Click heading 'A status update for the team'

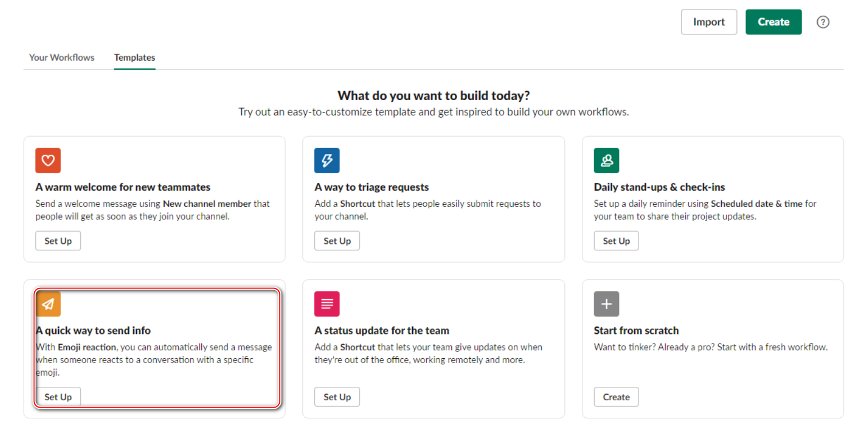tap(382, 331)
